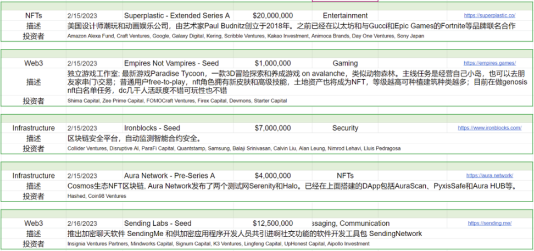Select investors cell Hashed, Coin98 Ventures

pyautogui.click(x=97, y=196)
